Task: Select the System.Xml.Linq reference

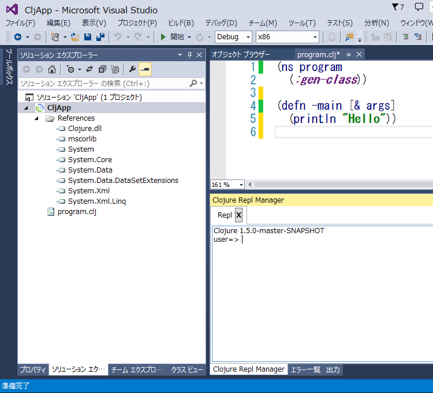Action: [97, 201]
